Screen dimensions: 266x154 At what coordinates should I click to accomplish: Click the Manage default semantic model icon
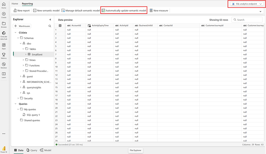coord(63,11)
